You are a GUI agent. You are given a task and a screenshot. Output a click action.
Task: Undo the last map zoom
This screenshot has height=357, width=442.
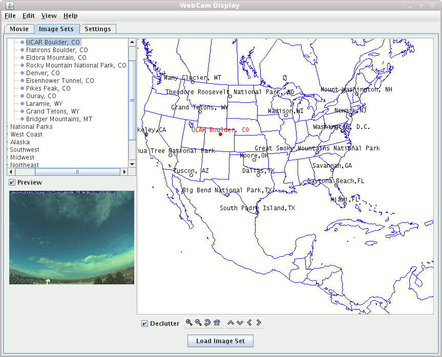207,323
